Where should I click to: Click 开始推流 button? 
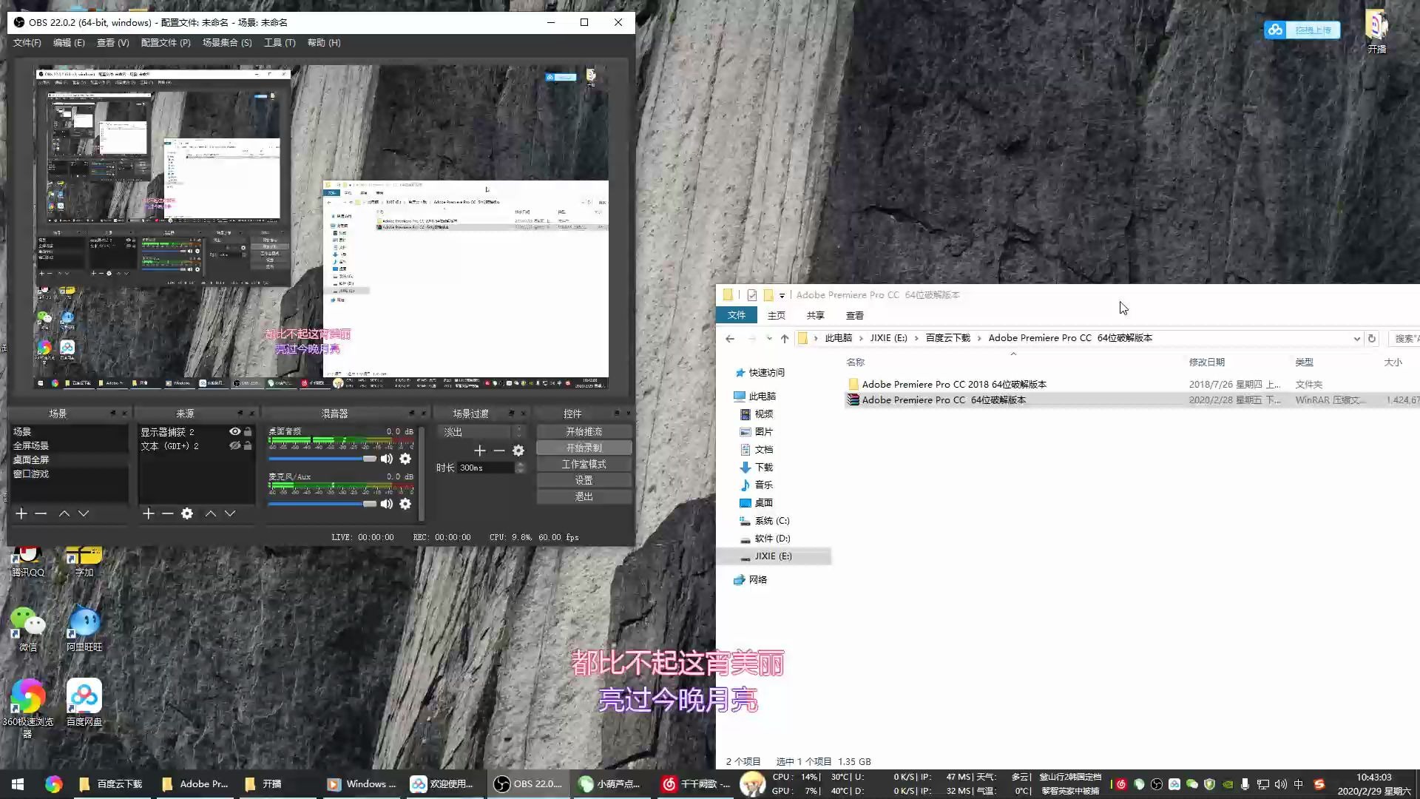[x=584, y=431]
